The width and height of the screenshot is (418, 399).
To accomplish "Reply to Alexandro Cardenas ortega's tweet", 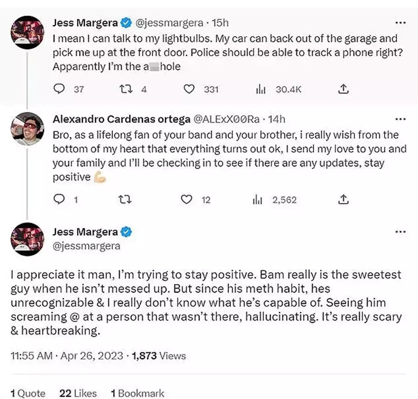I will (x=59, y=199).
